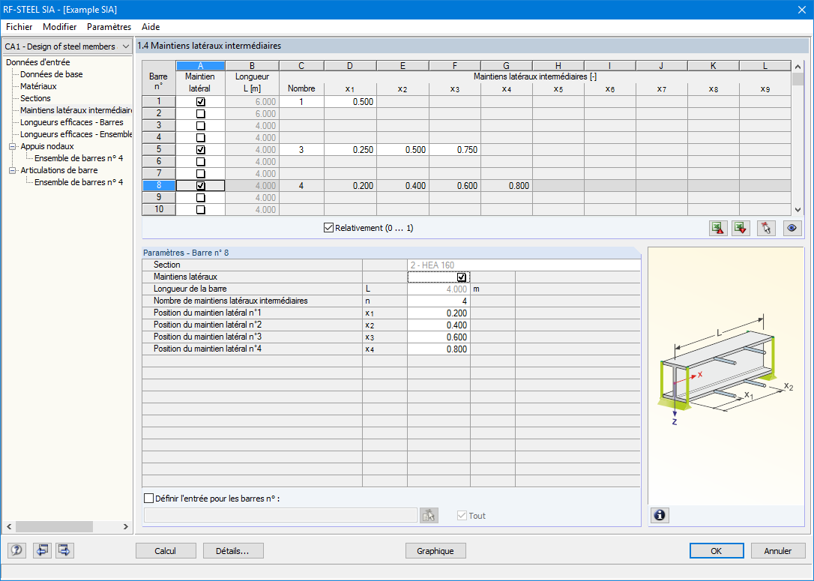The width and height of the screenshot is (814, 581).
Task: Open the Modifier menu
Action: (60, 27)
